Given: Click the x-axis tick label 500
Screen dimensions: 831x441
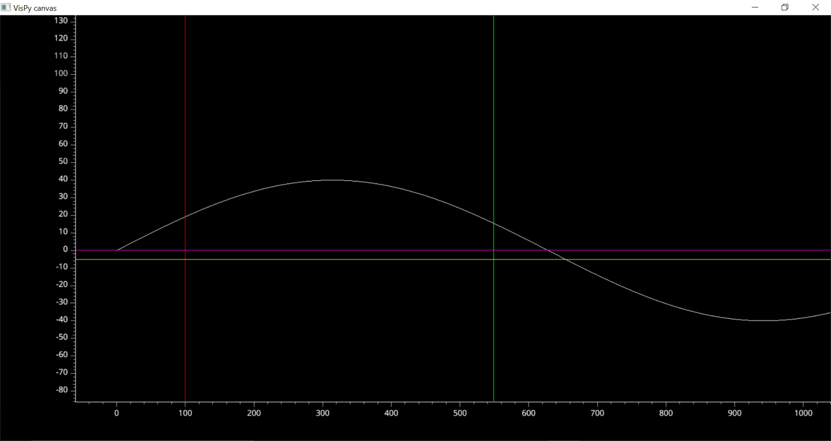Looking at the screenshot, I should 460,413.
